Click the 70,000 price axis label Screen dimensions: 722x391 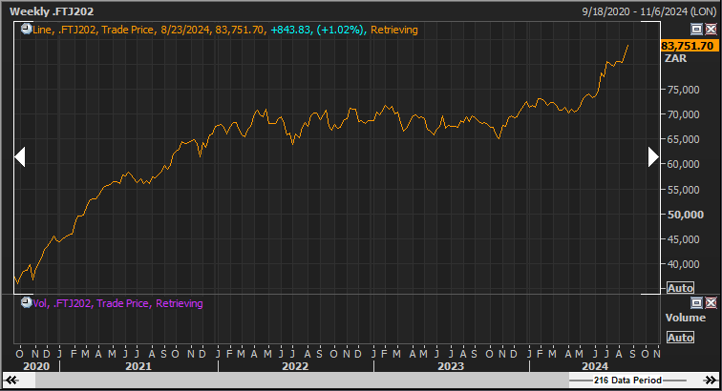[684, 114]
